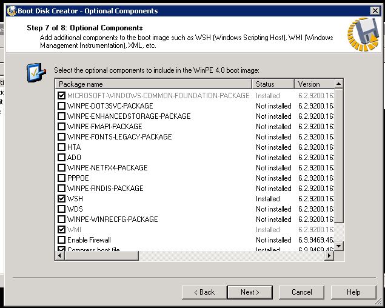The height and width of the screenshot is (308, 385).
Task: Toggle the WMI checkbox
Action: (x=61, y=229)
